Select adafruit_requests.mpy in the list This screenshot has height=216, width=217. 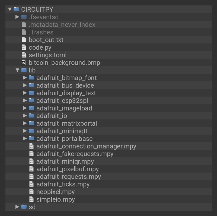[69, 176]
